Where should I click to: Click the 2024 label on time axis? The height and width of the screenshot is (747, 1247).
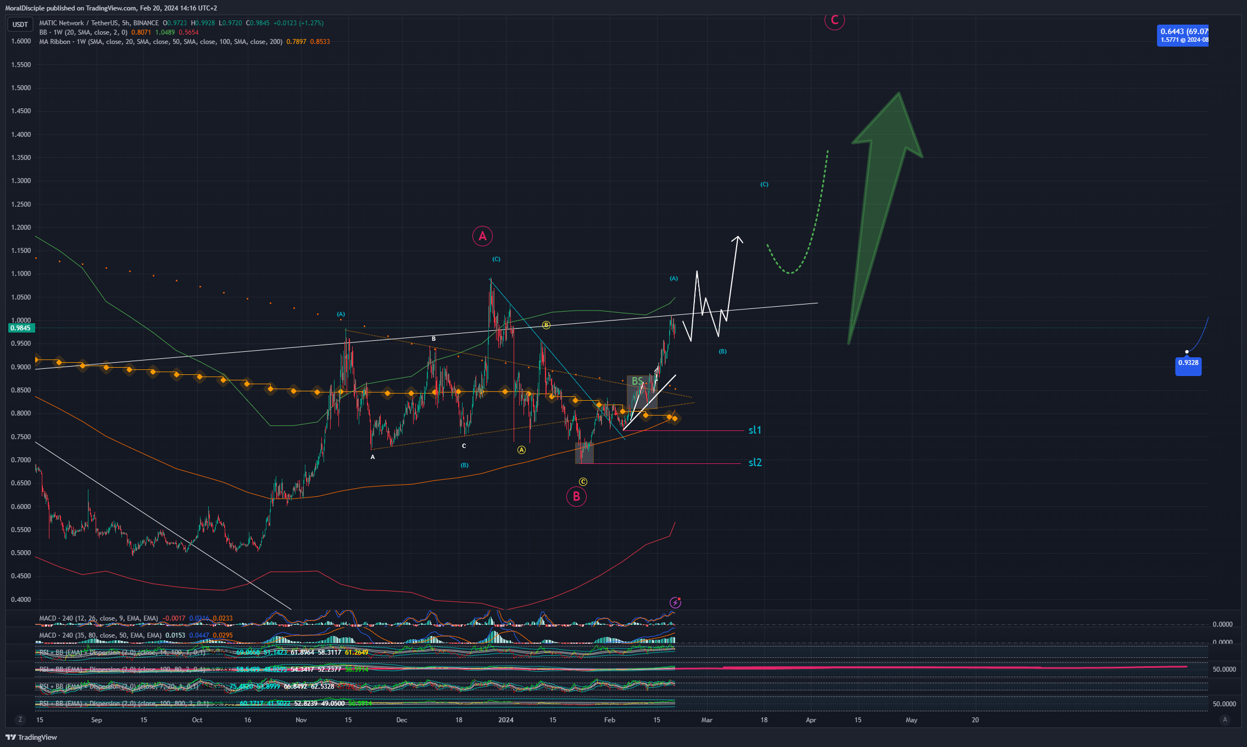[x=506, y=720]
